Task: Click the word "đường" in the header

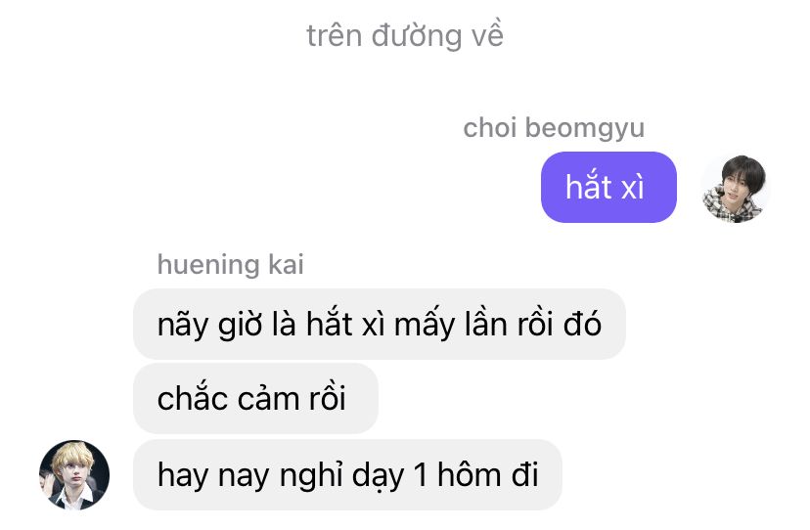Action: (417, 35)
